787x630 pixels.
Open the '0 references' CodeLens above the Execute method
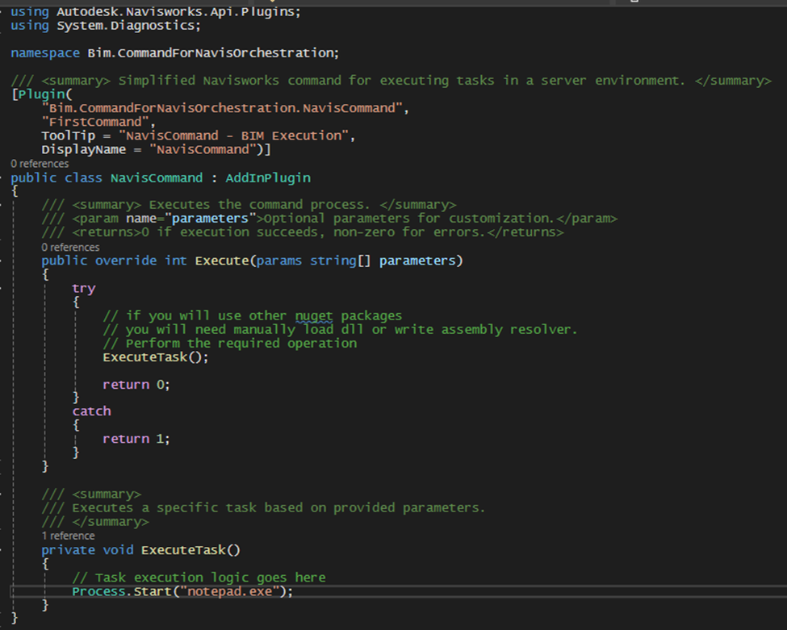tap(70, 248)
